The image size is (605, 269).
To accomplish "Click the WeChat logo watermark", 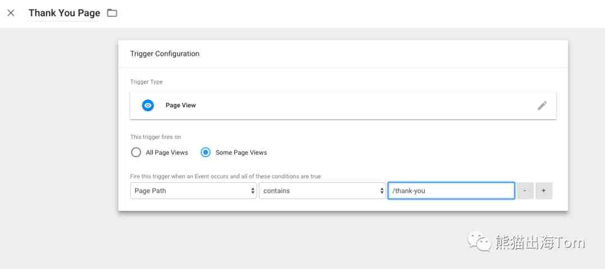I will [480, 241].
